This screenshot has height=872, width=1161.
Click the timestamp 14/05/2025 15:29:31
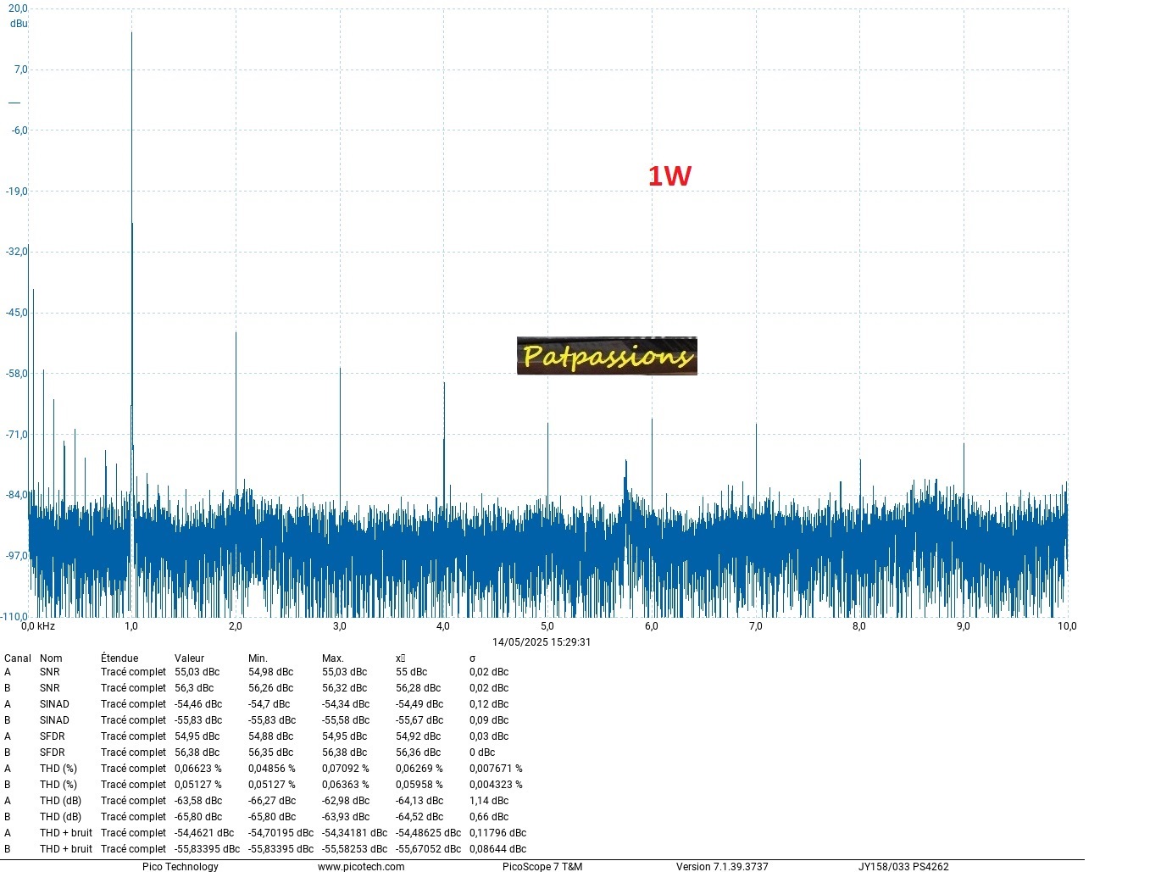point(542,642)
